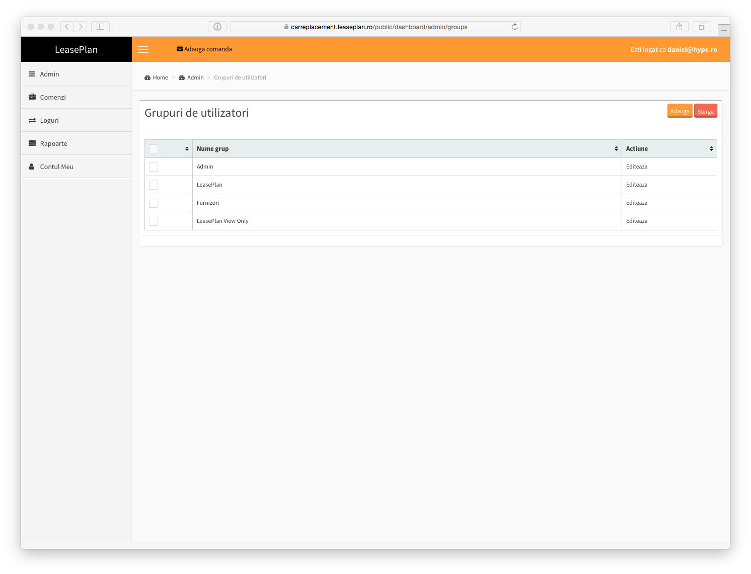Go to Admin breadcrumb link
The width and height of the screenshot is (751, 574).
(x=195, y=77)
